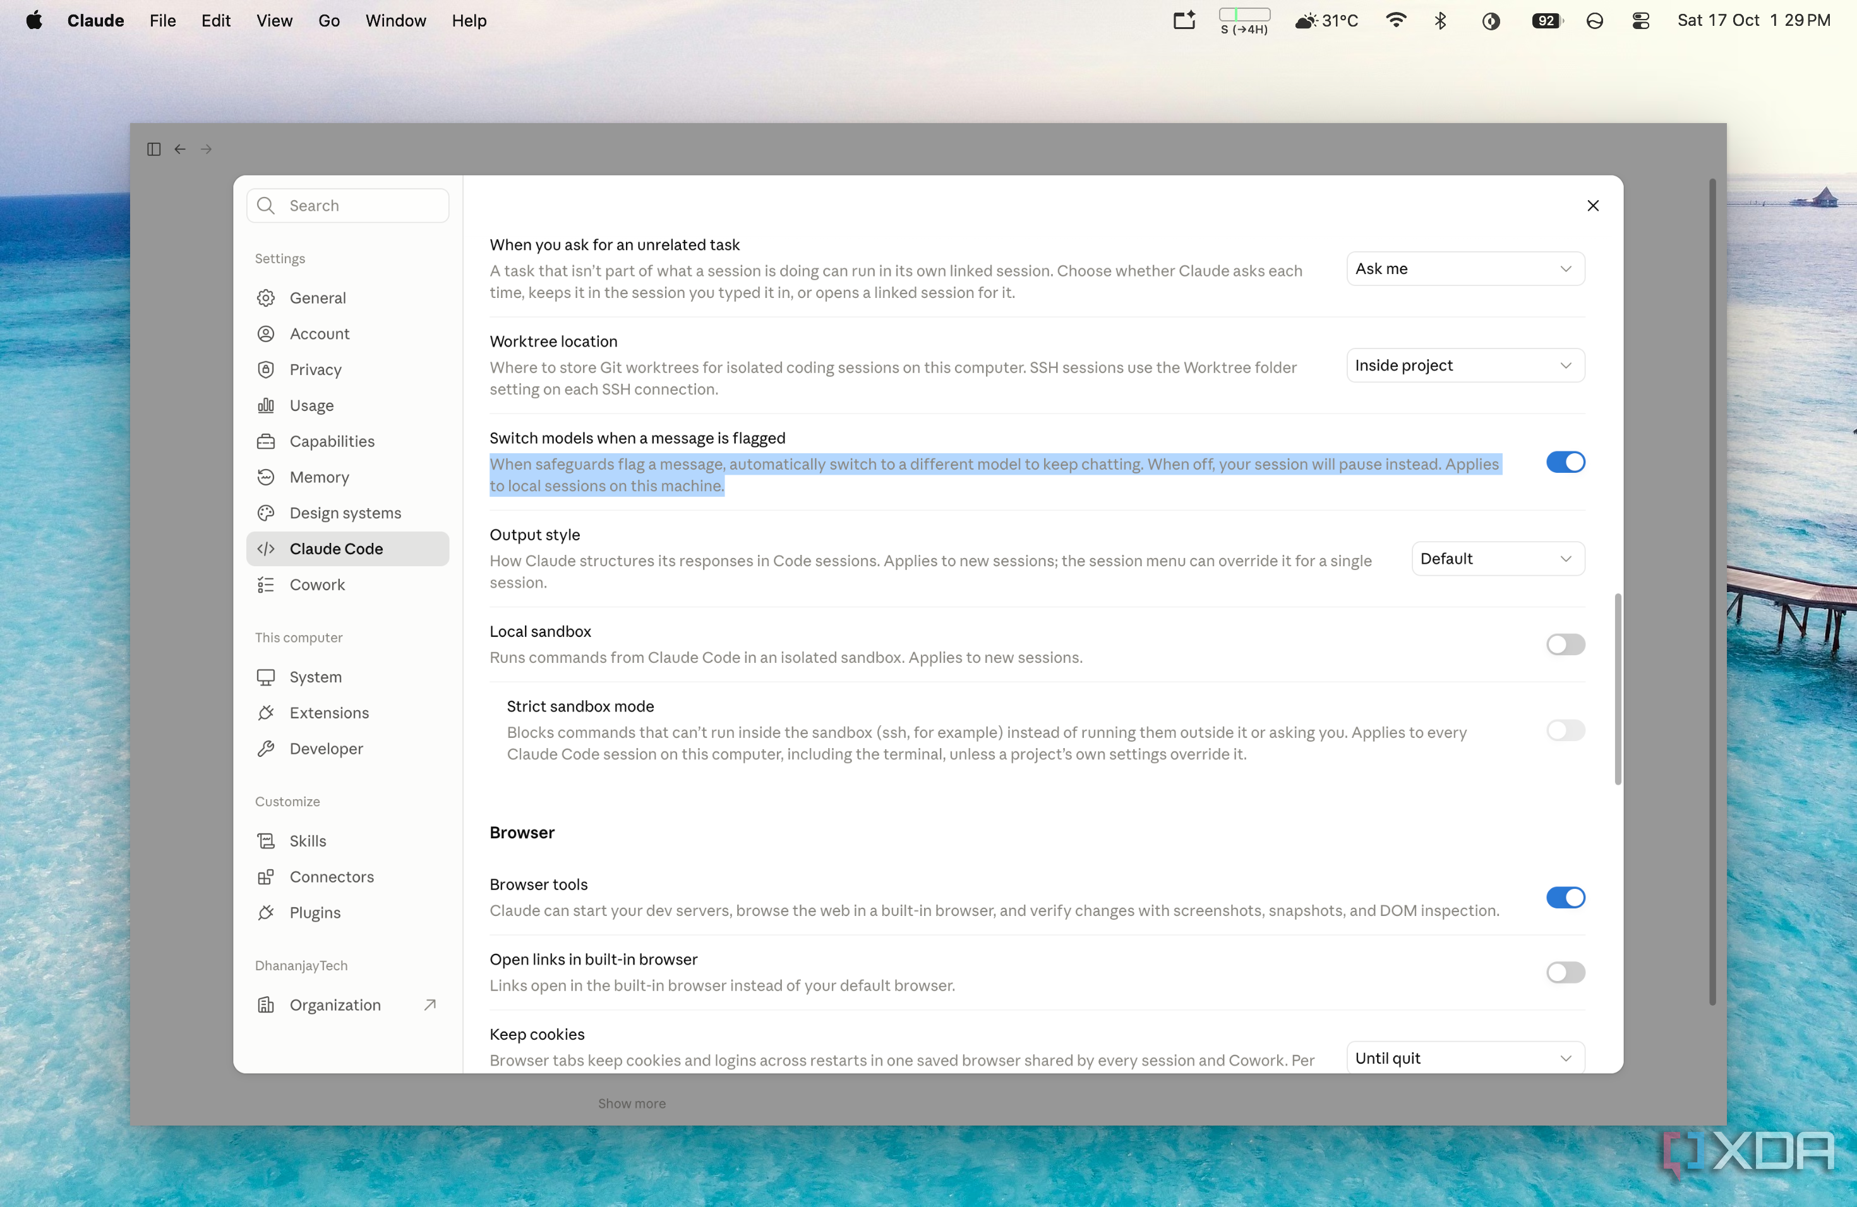Toggle sidebar panel icon in window toolbar
Image resolution: width=1857 pixels, height=1207 pixels.
[x=153, y=149]
